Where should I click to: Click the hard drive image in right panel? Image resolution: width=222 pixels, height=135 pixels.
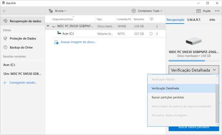click(x=194, y=41)
